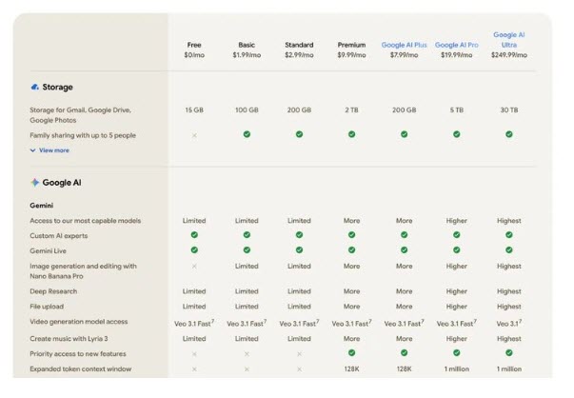
Task: Open the Google AI Pro plan link
Action: (x=457, y=45)
